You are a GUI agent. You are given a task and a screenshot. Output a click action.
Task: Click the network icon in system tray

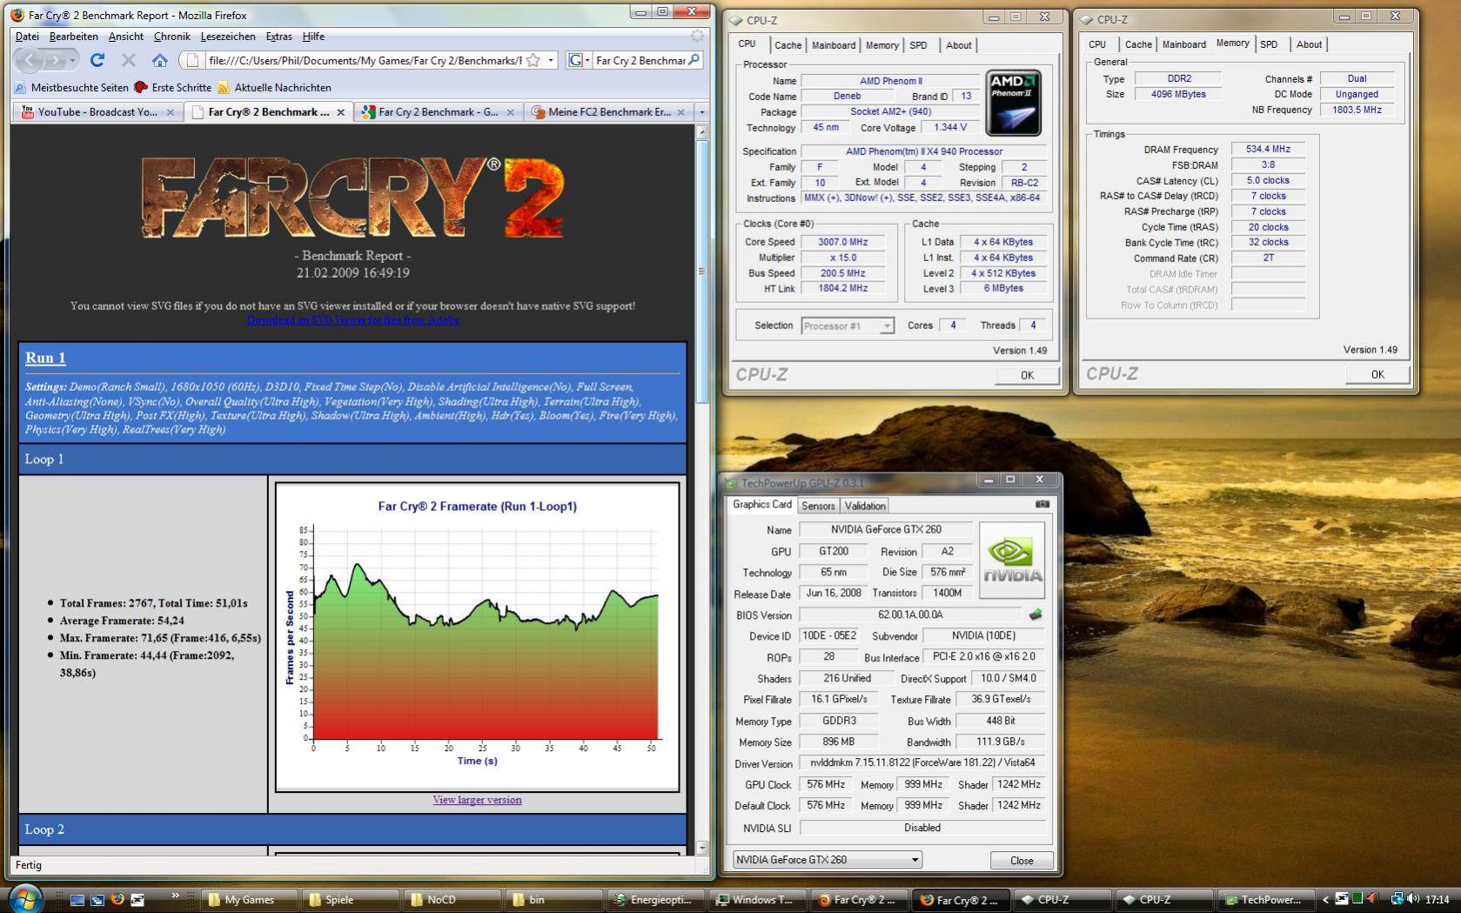point(1397,899)
